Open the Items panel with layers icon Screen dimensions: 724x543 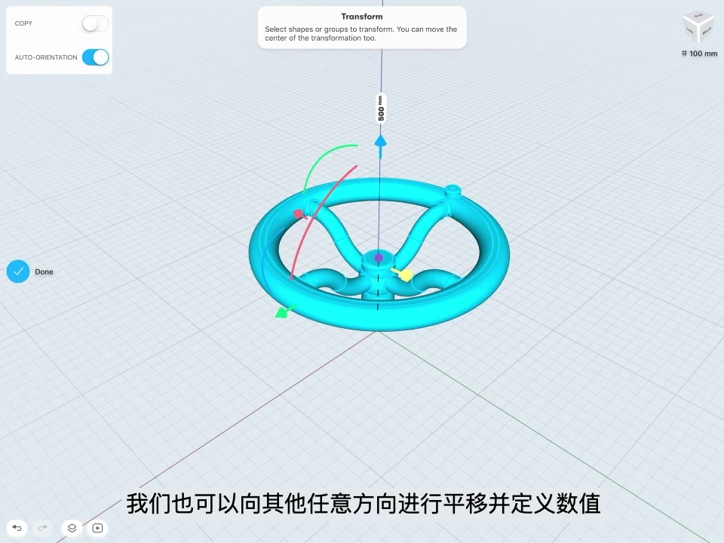pos(71,528)
